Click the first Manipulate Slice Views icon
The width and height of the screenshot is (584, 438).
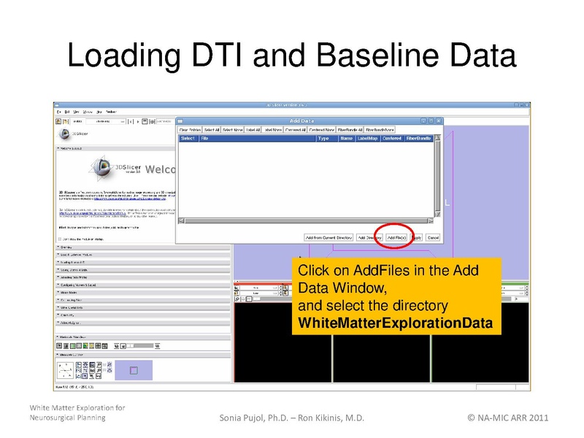click(x=60, y=345)
